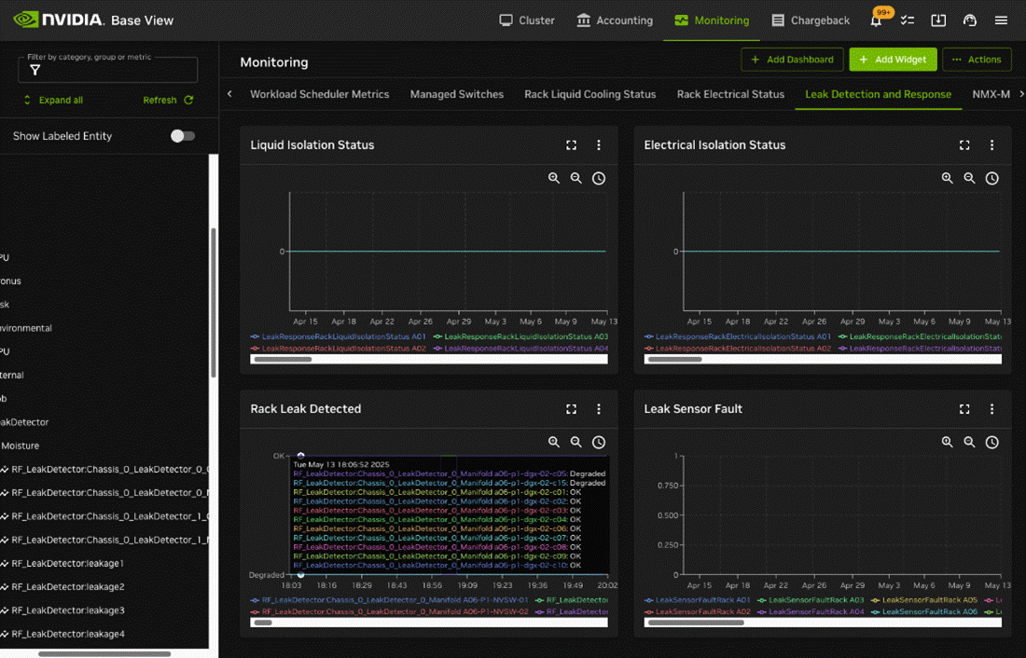Image resolution: width=1026 pixels, height=658 pixels.
Task: Click the metric filter input field
Action: tap(108, 70)
